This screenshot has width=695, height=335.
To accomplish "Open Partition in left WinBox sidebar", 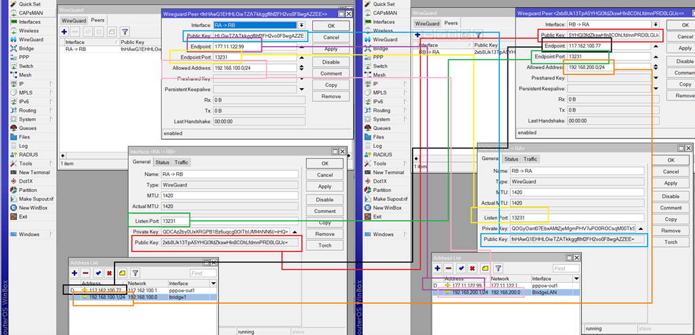I will (29, 190).
